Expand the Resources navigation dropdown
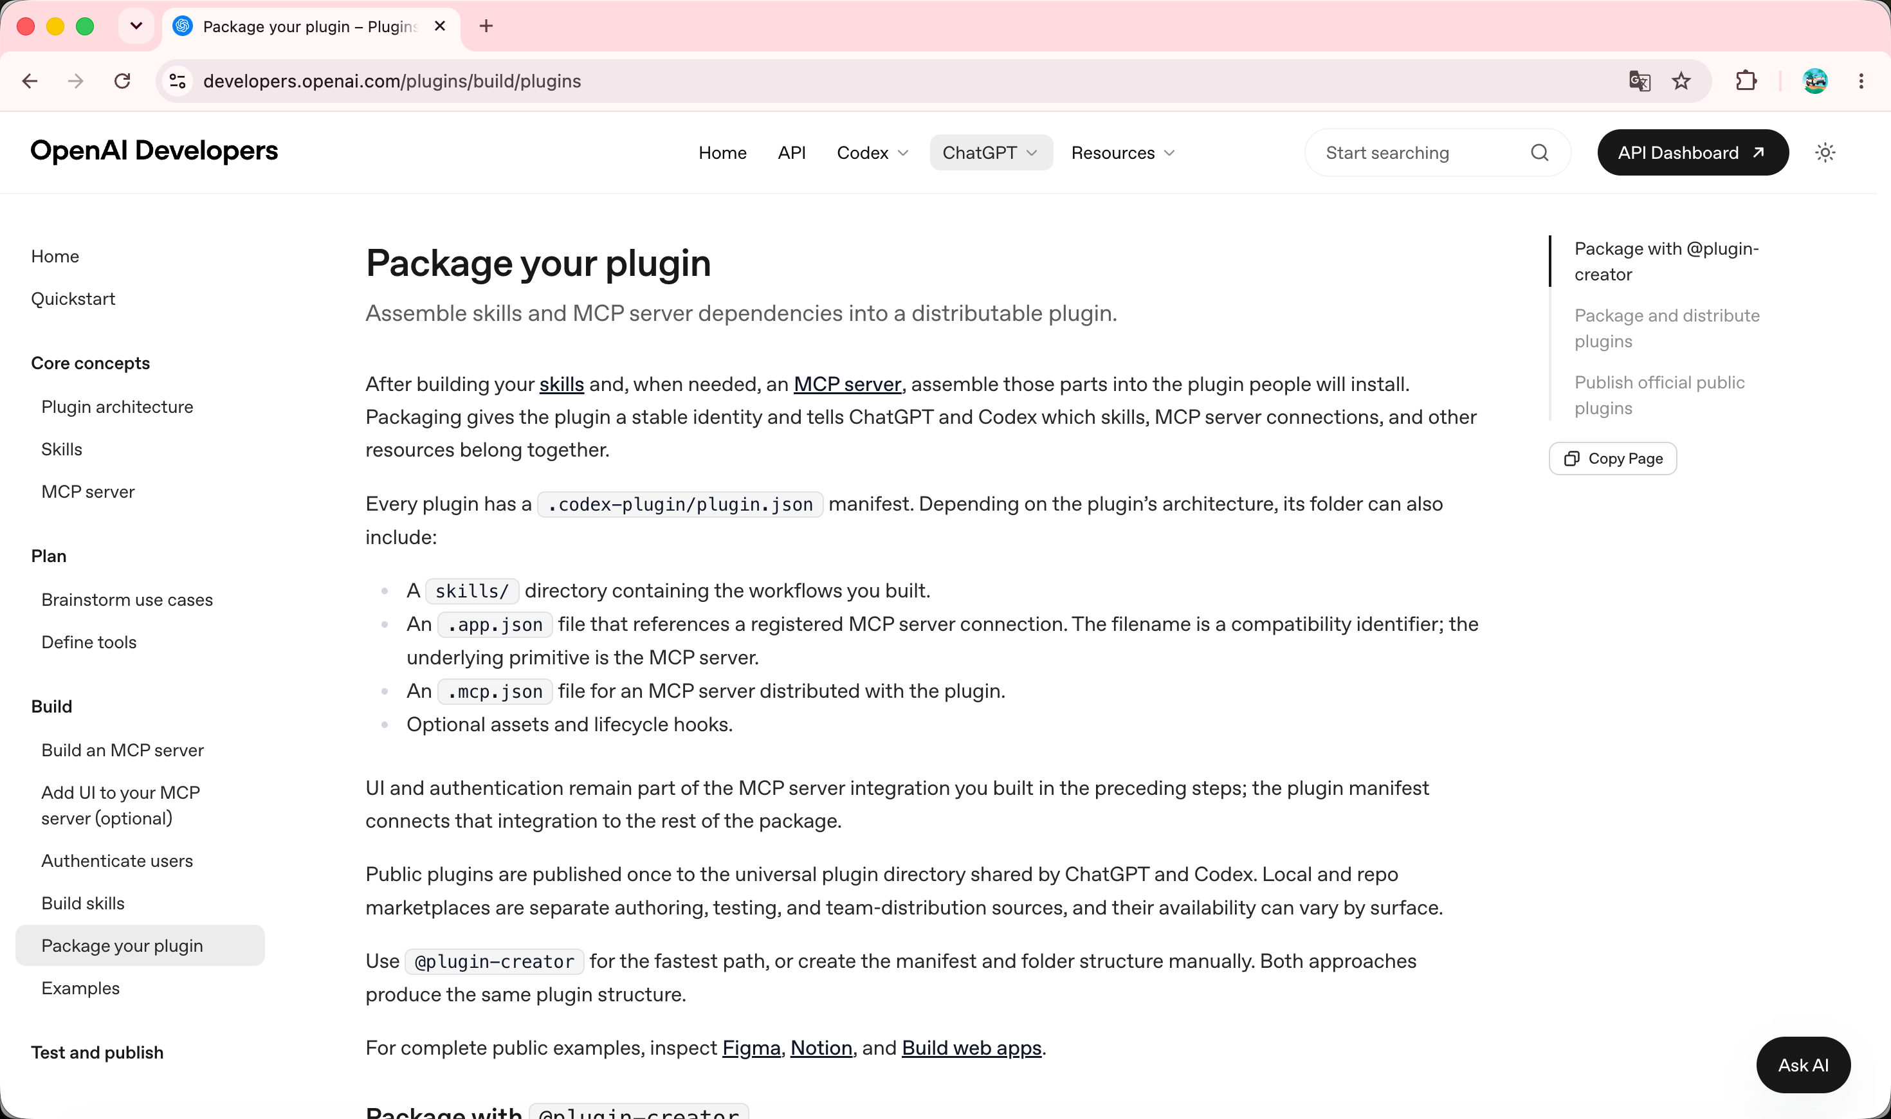Image resolution: width=1891 pixels, height=1119 pixels. [1124, 153]
